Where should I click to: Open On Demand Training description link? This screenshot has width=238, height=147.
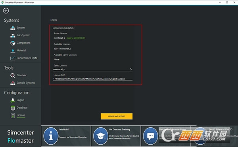(124, 137)
